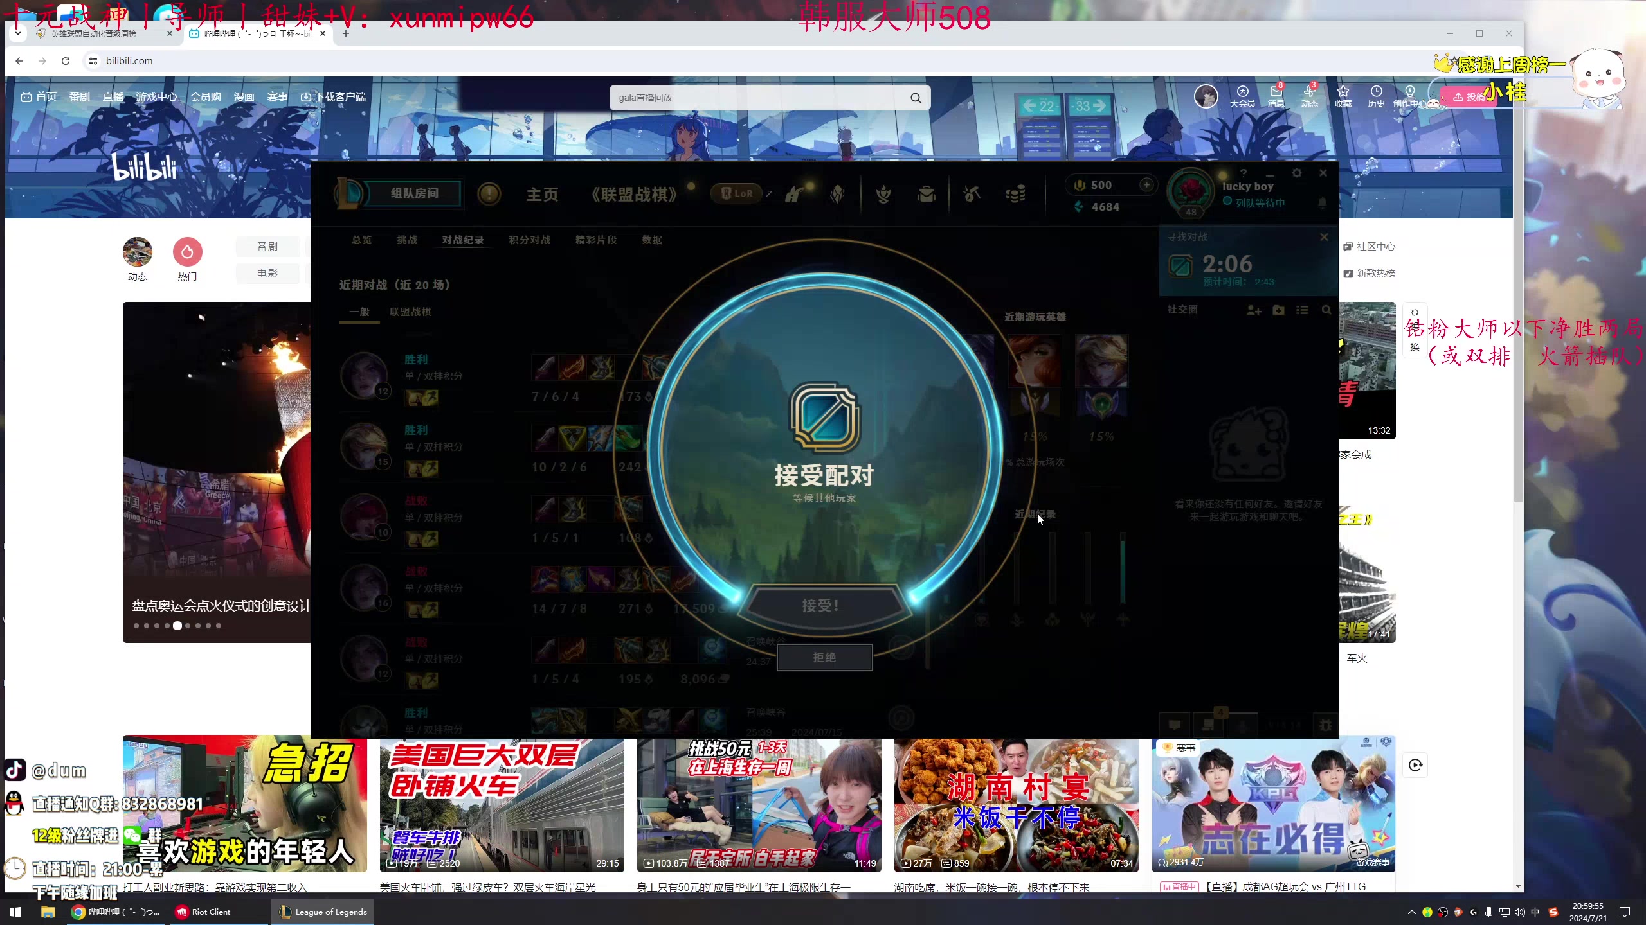Open League client help question mark

[1244, 173]
